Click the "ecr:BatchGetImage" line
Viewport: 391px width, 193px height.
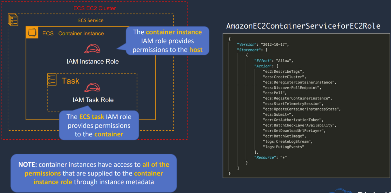[x=284, y=136]
